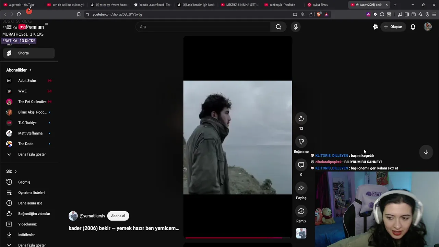Viewport: 439px width, 247px height.
Task: Open Remix options for the short
Action: tap(301, 211)
